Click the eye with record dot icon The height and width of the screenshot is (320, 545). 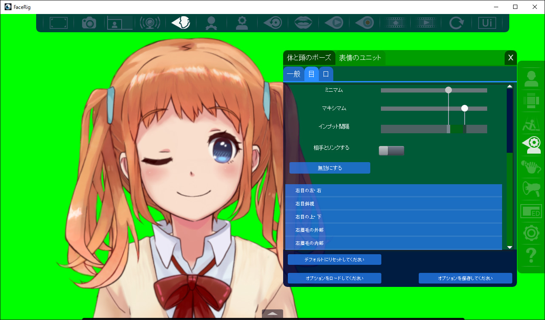pos(364,22)
